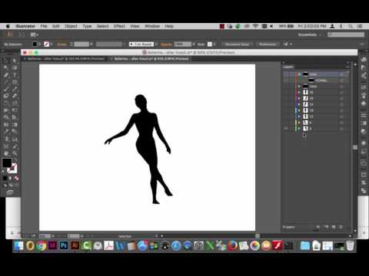Click the Adobe help search field

point(346,34)
